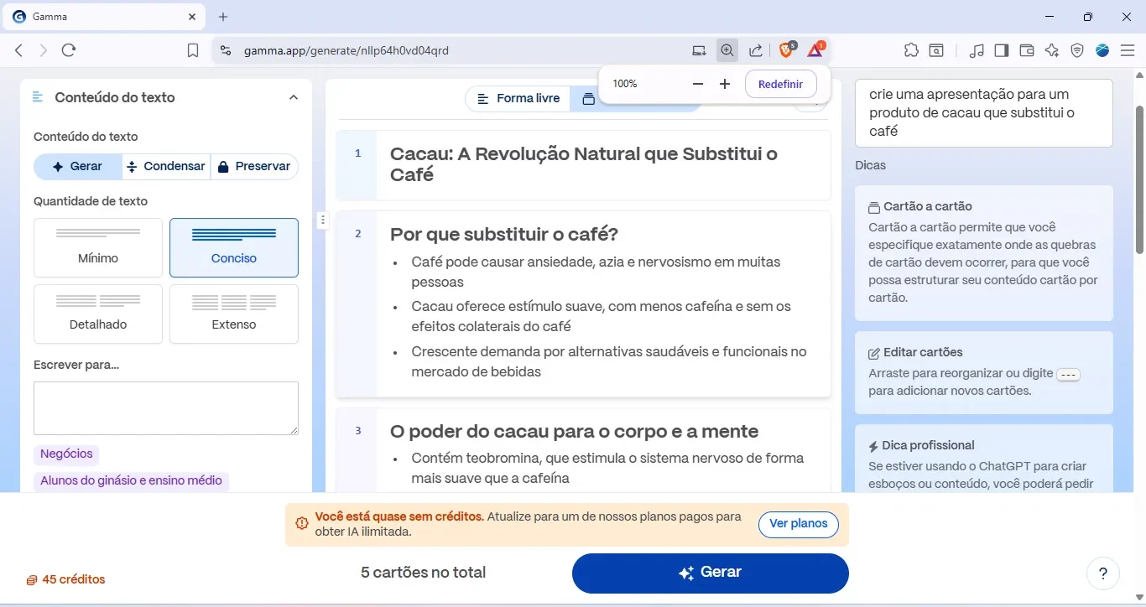
Task: Open the tab search icon in toolbar
Action: click(x=935, y=50)
